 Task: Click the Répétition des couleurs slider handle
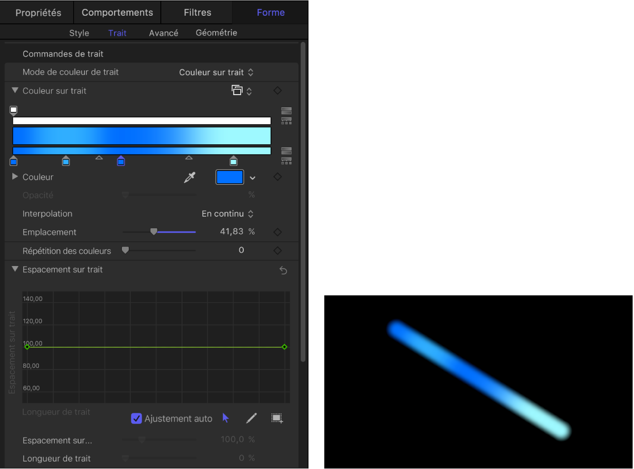pyautogui.click(x=125, y=250)
